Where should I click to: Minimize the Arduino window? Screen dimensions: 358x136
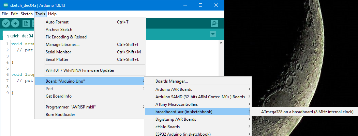coord(185,5)
